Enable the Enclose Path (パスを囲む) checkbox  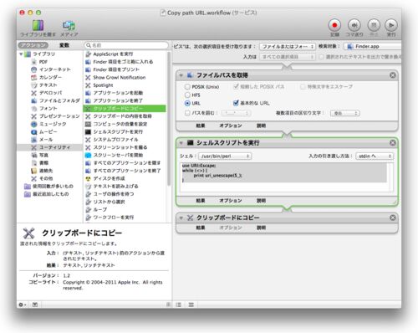tap(187, 113)
